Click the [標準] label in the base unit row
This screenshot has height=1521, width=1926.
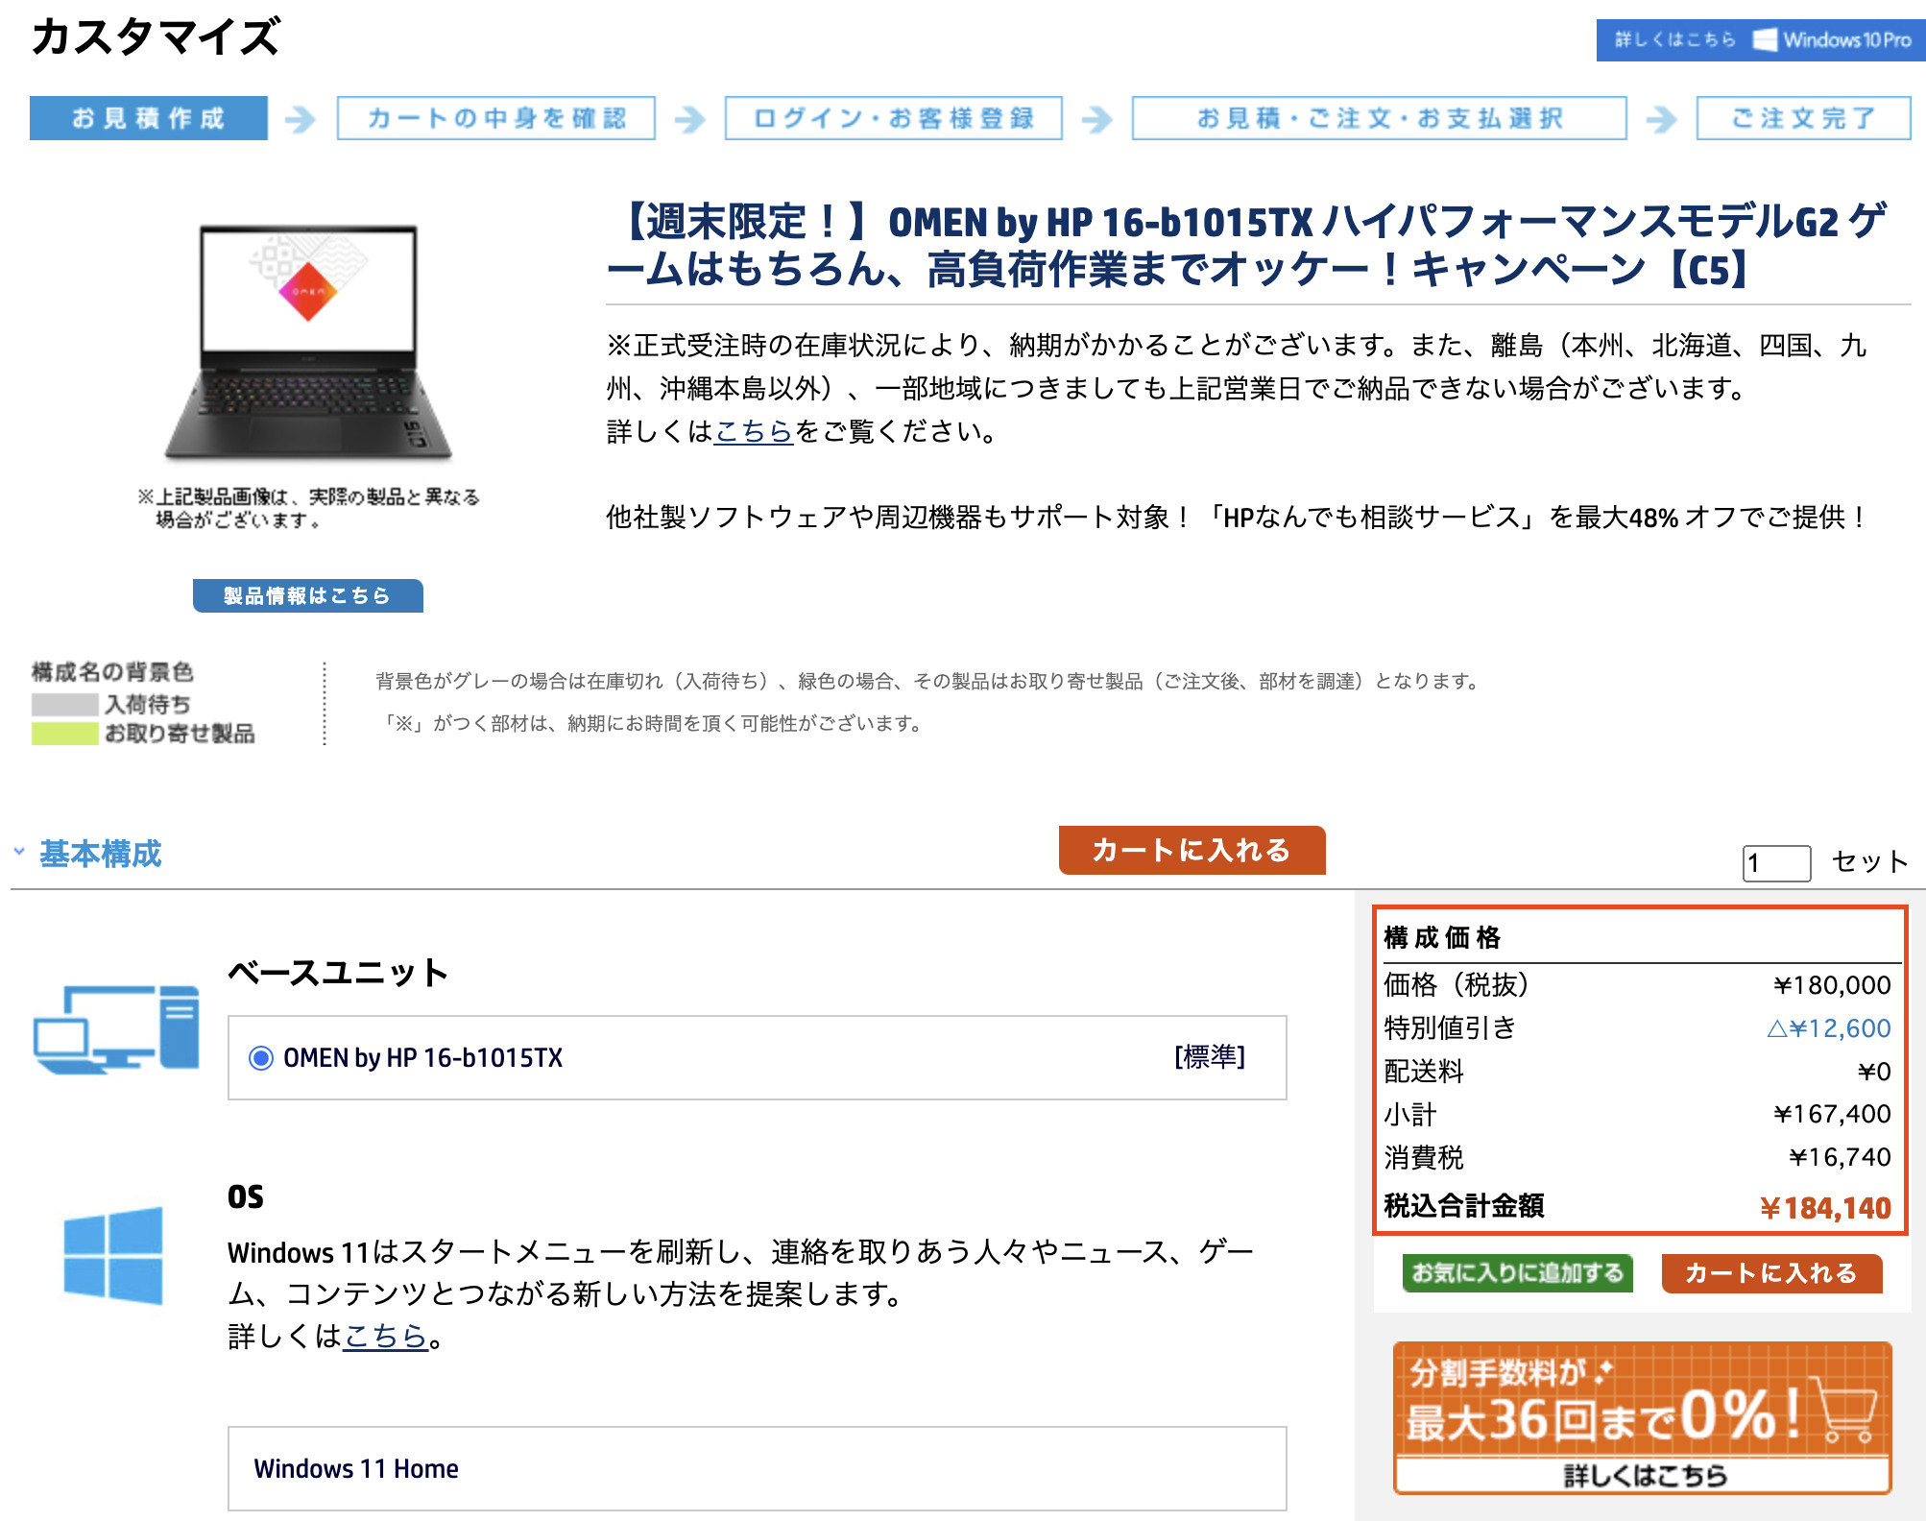(x=1210, y=1057)
